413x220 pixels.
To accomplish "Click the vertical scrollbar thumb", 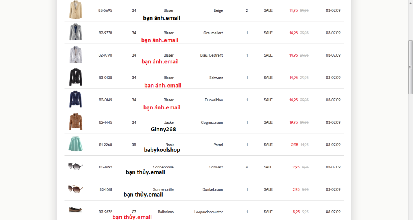I will coord(410,67).
